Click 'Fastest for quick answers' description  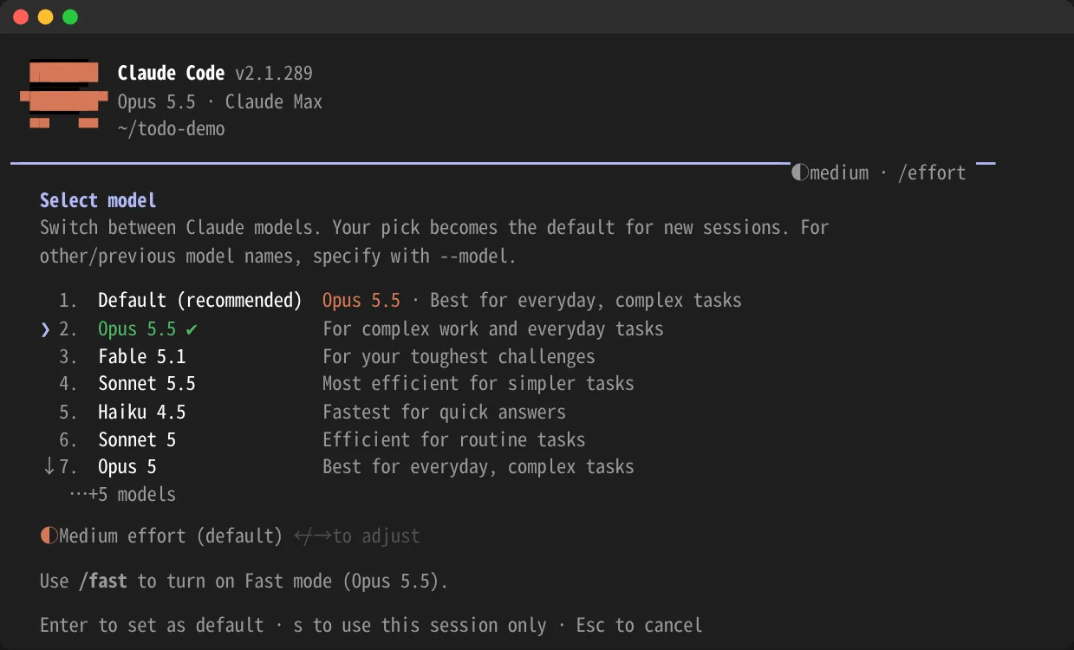coord(444,412)
